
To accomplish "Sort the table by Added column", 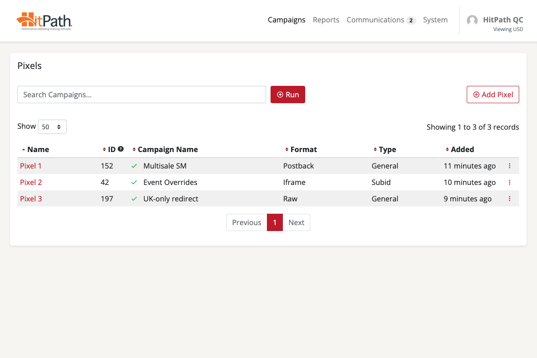I will point(462,149).
